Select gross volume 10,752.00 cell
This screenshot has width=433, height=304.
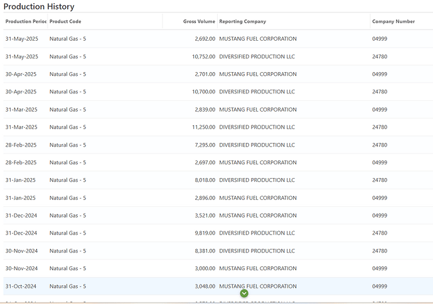(203, 56)
